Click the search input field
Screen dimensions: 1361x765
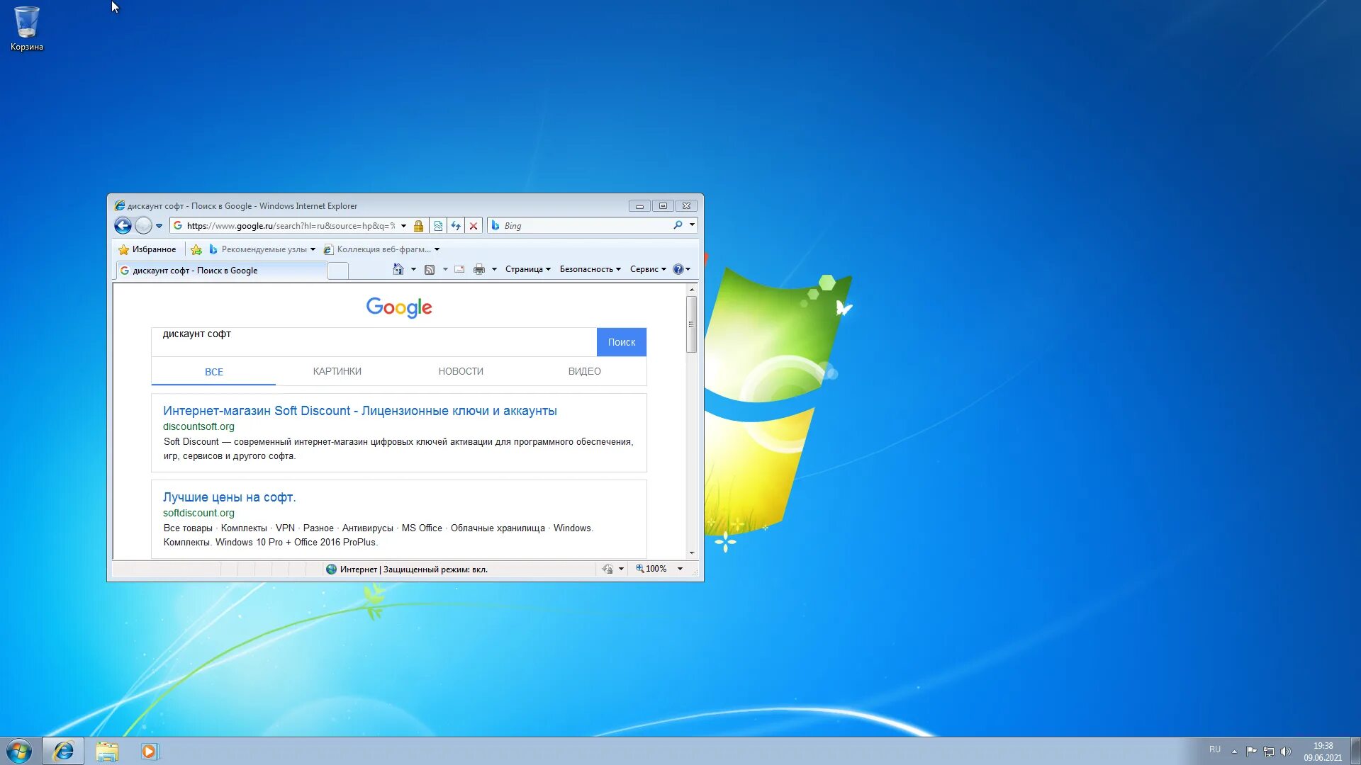click(374, 334)
